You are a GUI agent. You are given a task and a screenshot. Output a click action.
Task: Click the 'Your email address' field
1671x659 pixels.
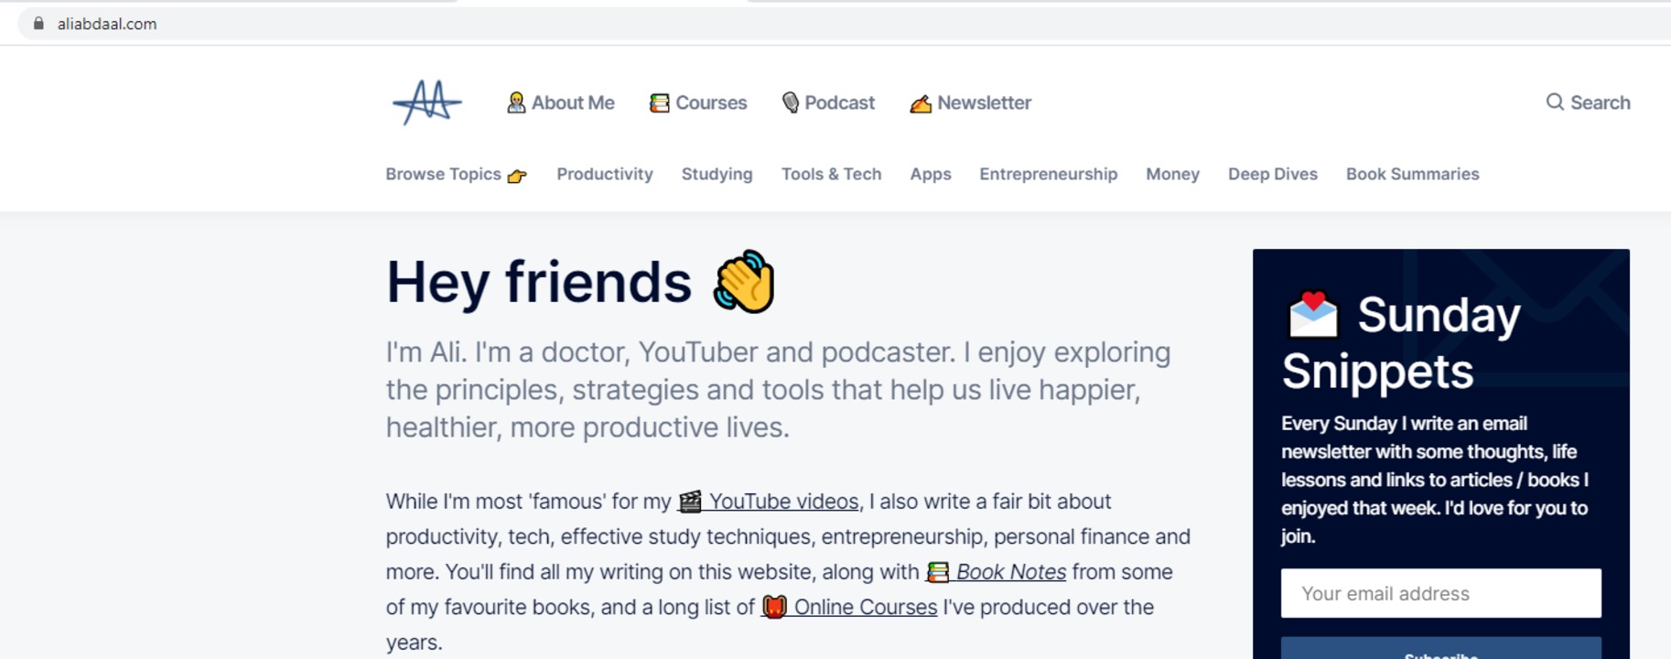pos(1441,593)
